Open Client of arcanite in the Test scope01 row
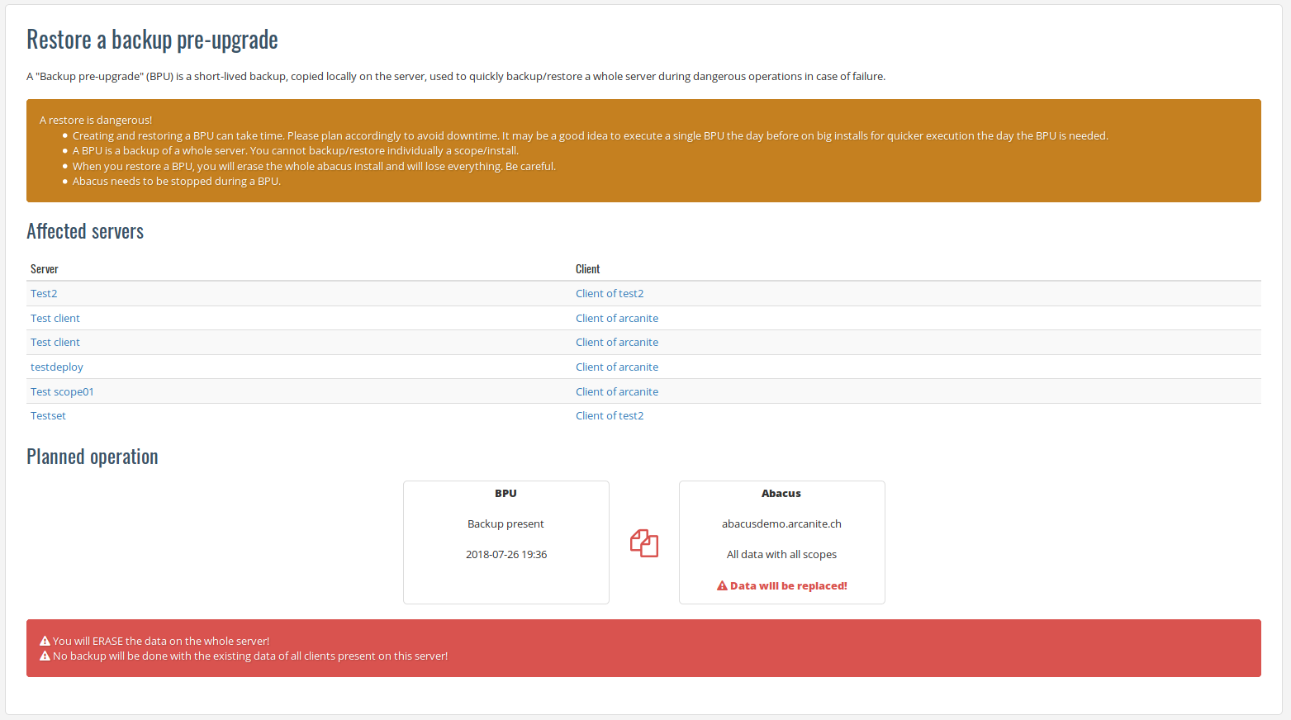 point(617,391)
